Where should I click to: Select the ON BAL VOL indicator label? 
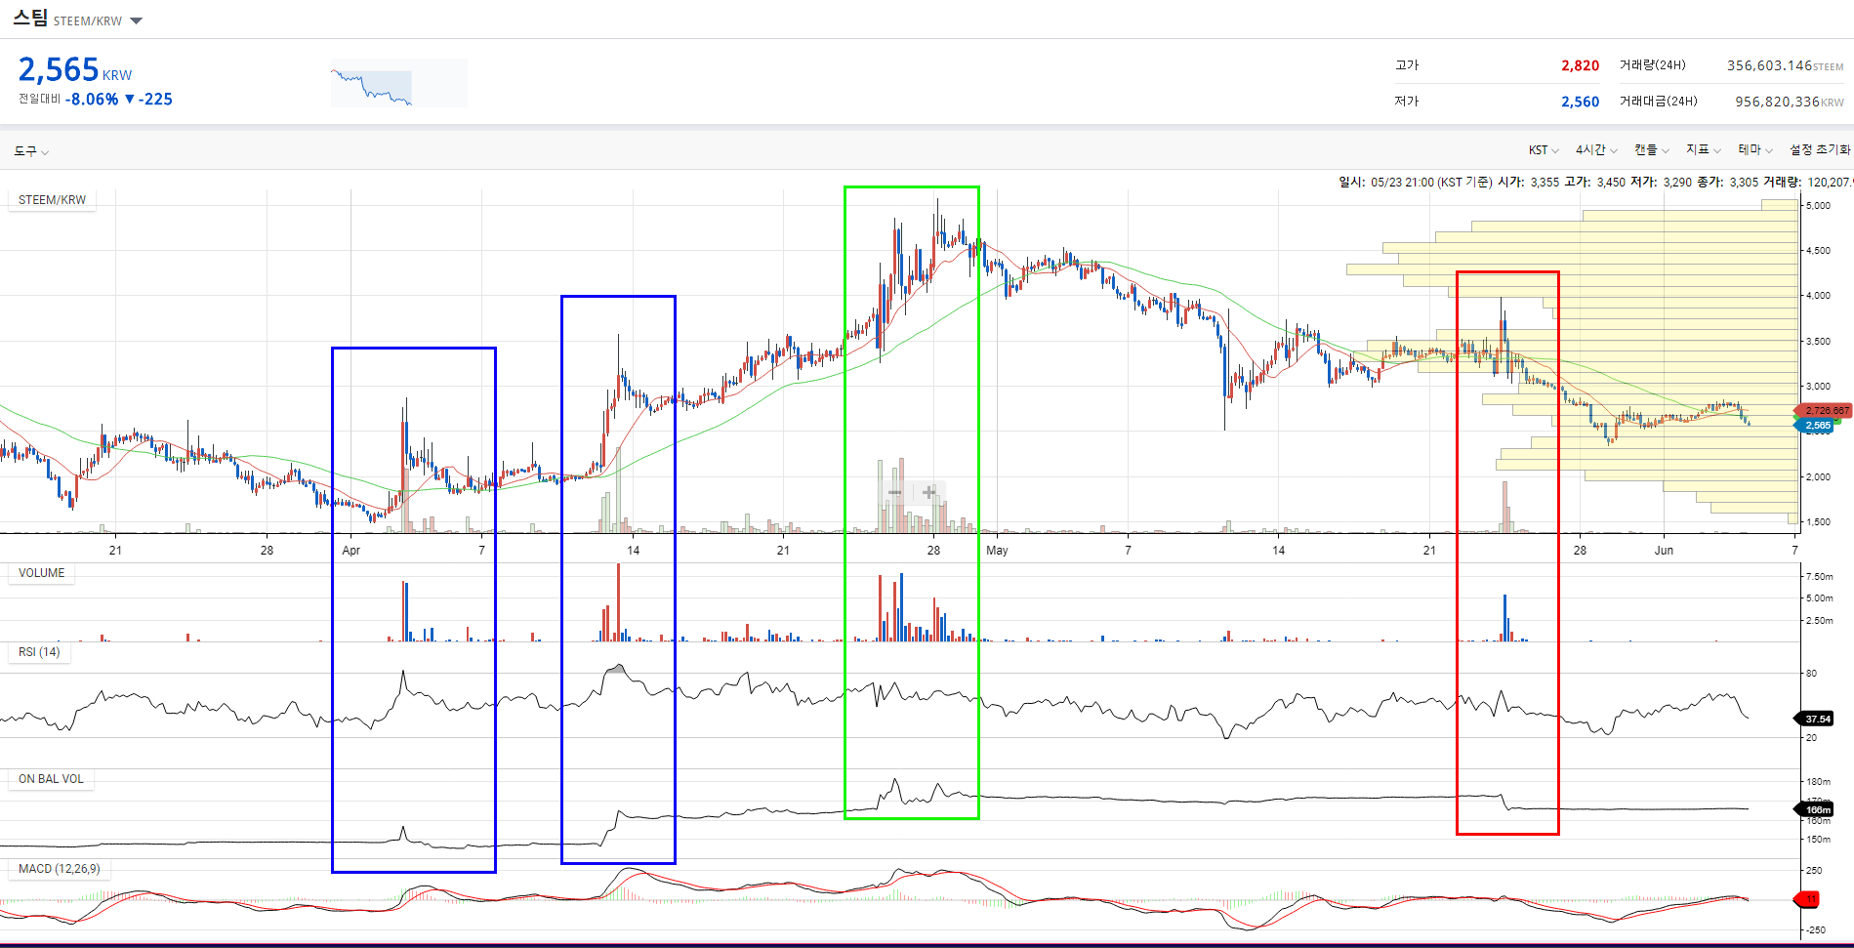[51, 779]
